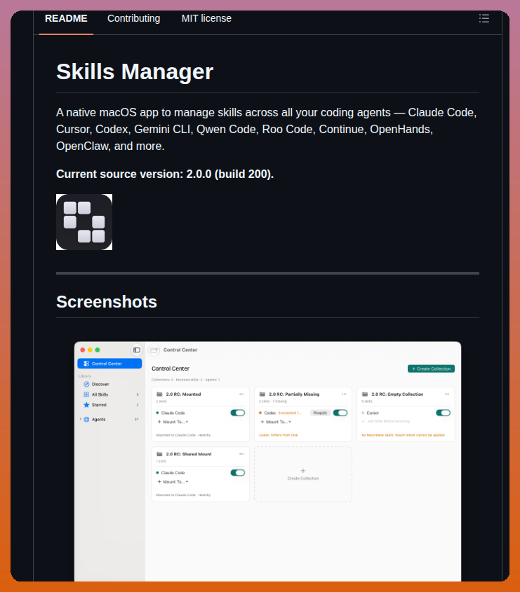Screen dimensions: 520x592
Task: Click the green Create Collection button
Action: [x=431, y=369]
